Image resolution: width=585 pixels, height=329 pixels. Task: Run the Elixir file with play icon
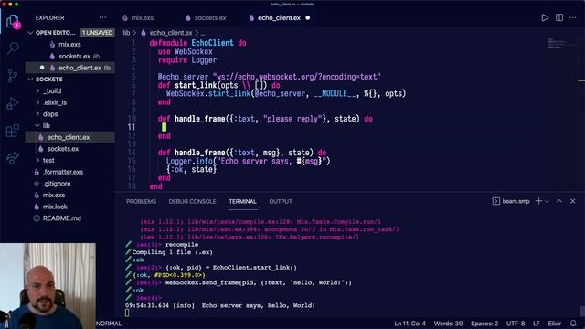(545, 17)
